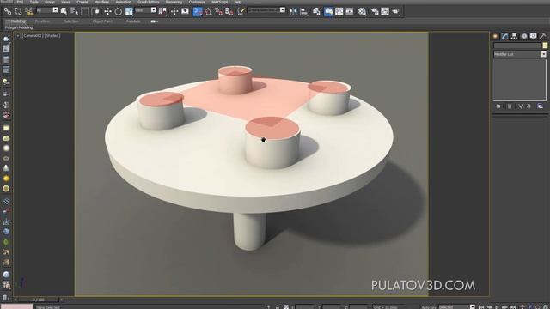Click Configure Modifier Sets button
Screen dimensions: 550x309
click(541, 106)
